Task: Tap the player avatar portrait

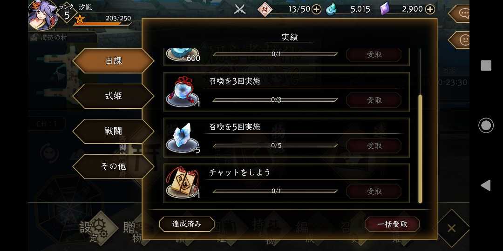Action: point(43,15)
